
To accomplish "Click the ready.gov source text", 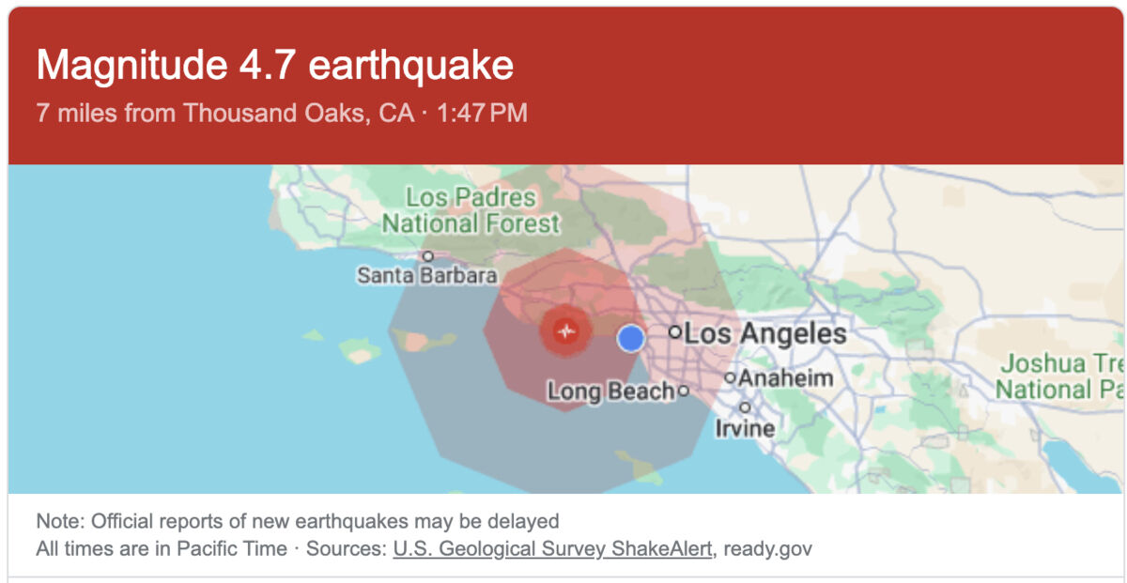I will click(x=767, y=548).
